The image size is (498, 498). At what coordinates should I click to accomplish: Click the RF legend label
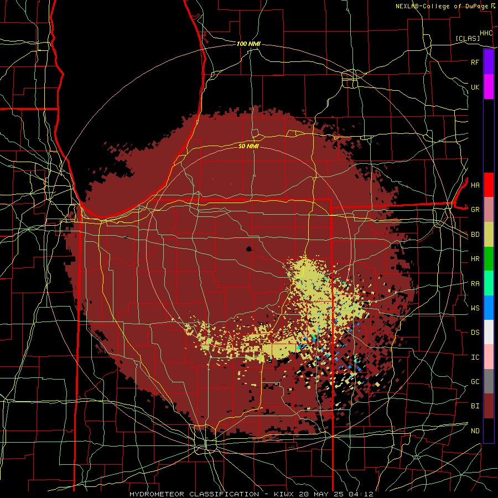[475, 62]
